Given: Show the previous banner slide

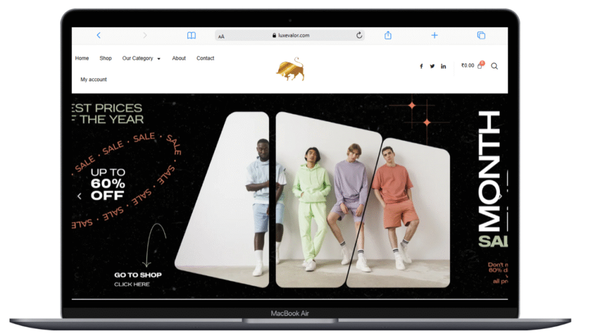Looking at the screenshot, I should [x=80, y=197].
